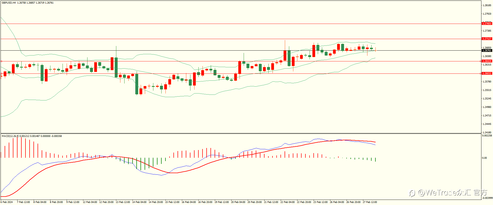Click the 0.002258 MACD scale label

[x=487, y=136]
